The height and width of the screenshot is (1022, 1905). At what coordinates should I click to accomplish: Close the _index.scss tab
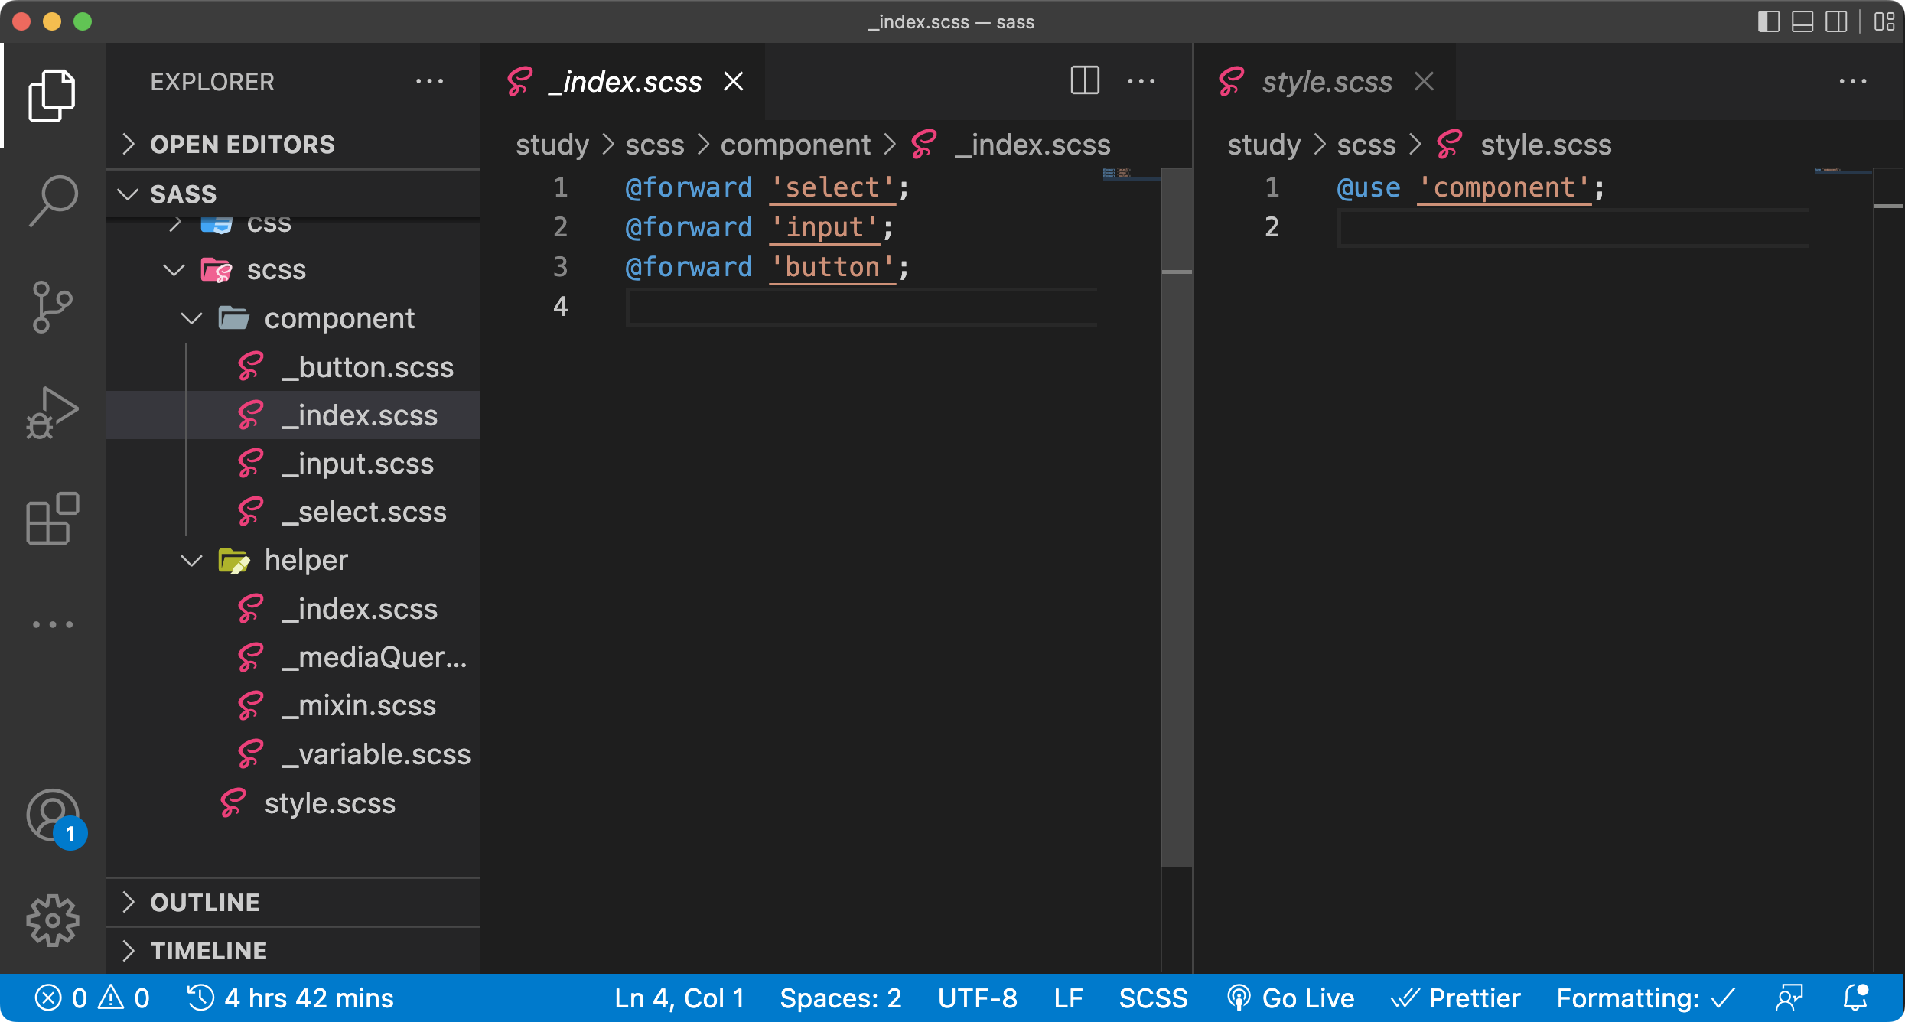[x=734, y=81]
